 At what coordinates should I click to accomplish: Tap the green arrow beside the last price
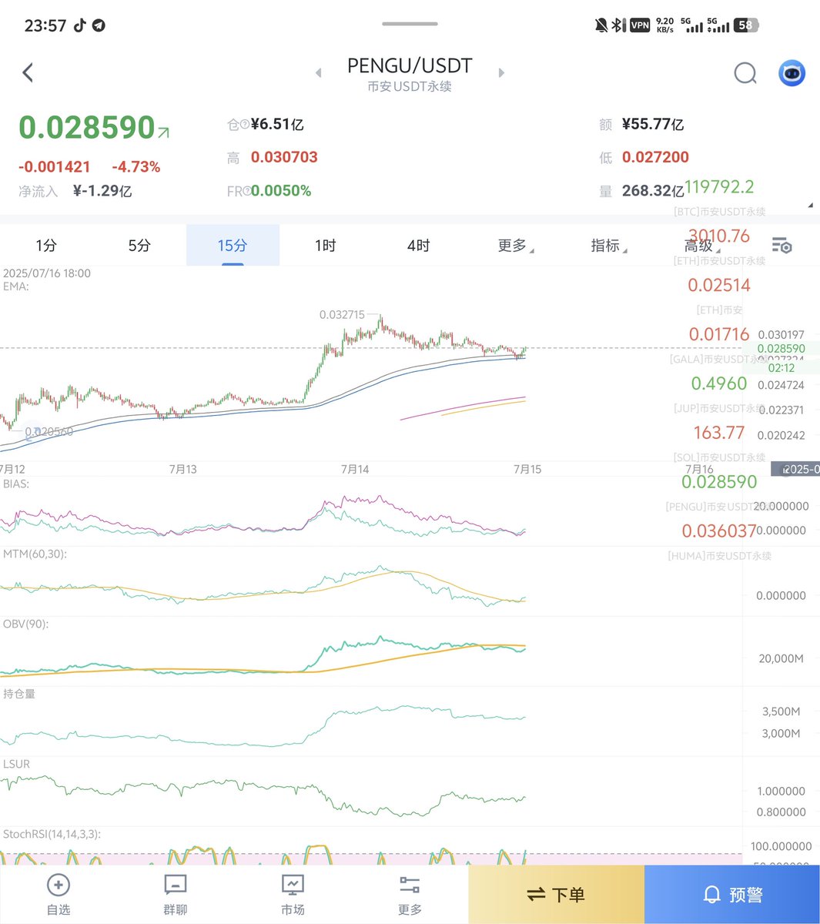pos(163,132)
